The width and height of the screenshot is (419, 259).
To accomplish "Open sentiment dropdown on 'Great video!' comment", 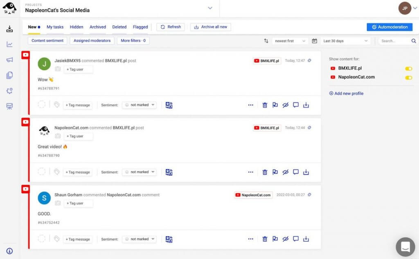I will (x=140, y=172).
